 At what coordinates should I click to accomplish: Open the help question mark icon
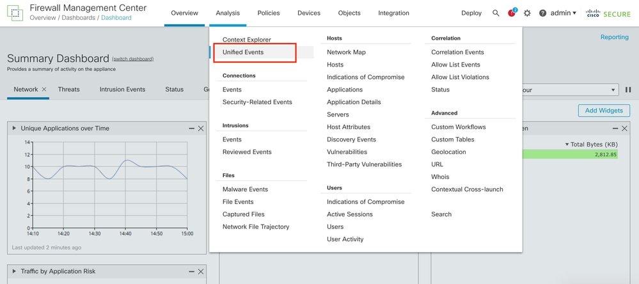click(x=542, y=13)
